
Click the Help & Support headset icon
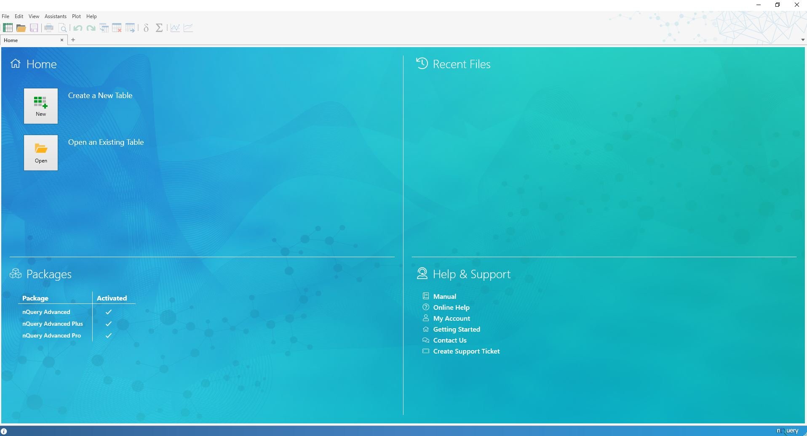[x=422, y=274]
